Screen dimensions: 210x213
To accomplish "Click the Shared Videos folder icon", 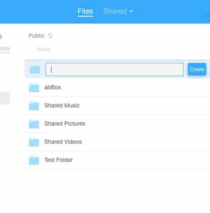I will click(x=34, y=142).
